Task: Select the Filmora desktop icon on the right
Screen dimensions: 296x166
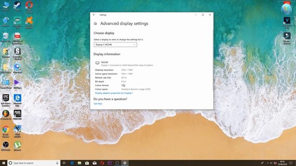Action: pos(287,38)
